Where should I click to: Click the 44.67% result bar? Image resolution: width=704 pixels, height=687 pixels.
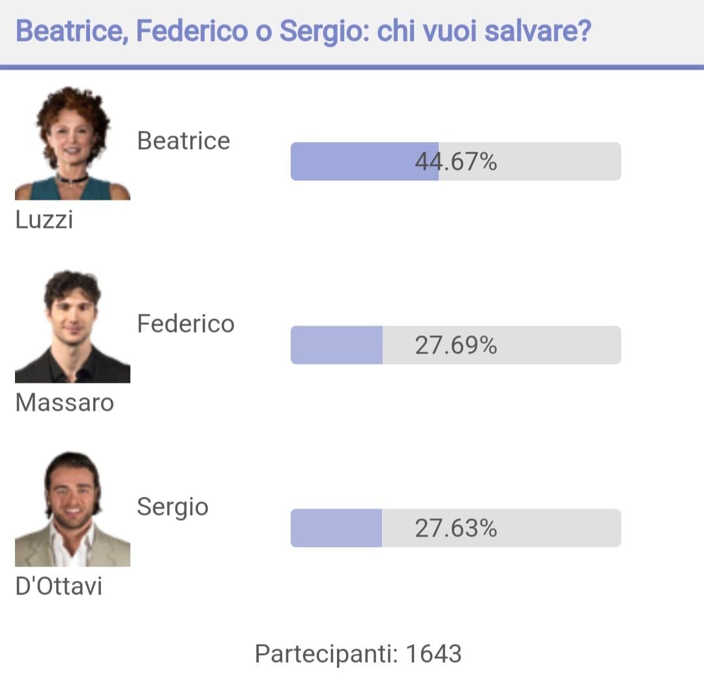coord(456,161)
